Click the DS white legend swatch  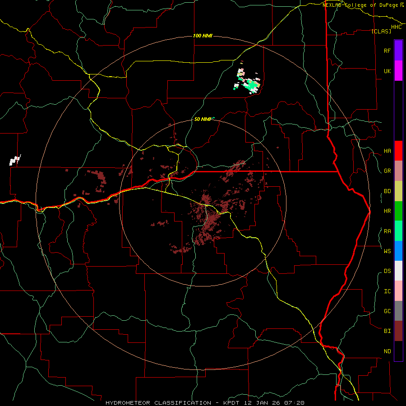coord(398,271)
